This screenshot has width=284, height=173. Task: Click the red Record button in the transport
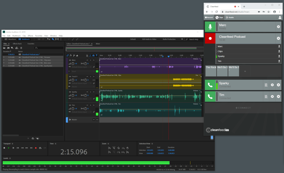tap(36, 148)
